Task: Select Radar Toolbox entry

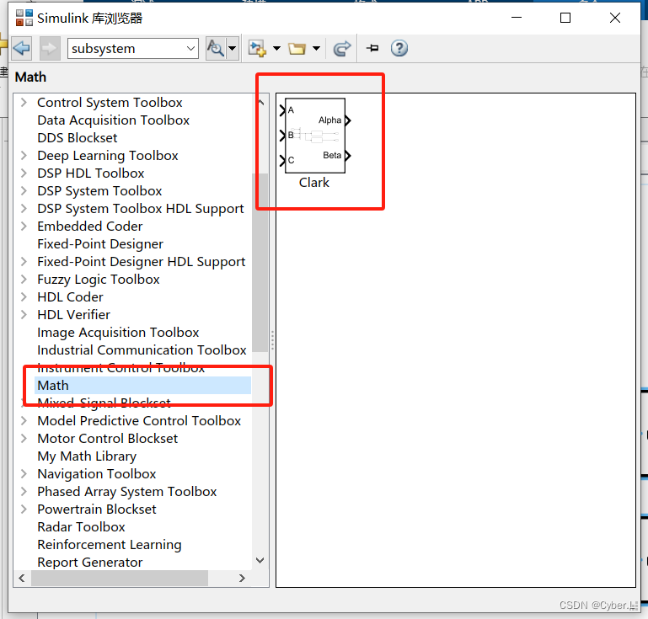Action: [81, 527]
